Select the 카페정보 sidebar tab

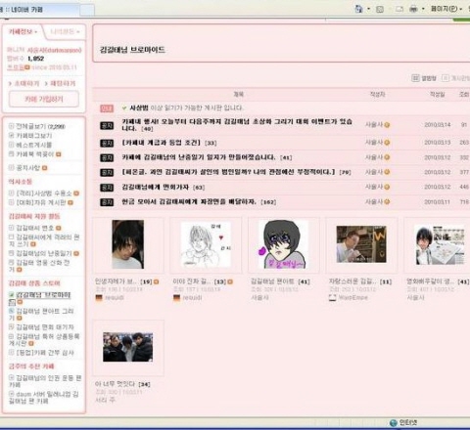pos(23,32)
